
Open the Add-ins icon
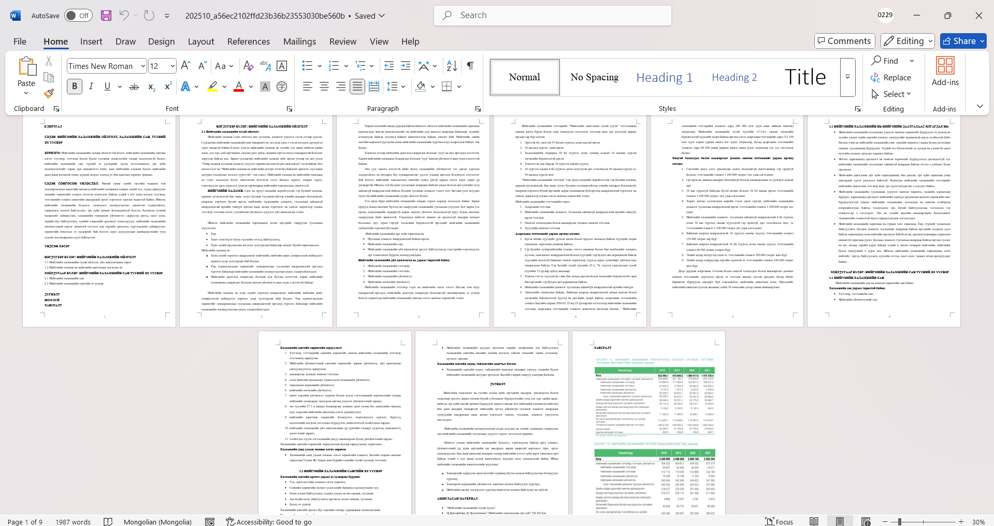tap(945, 72)
